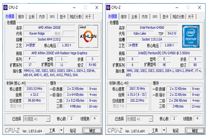Image resolution: width=208 pixels, height=138 pixels.
Task: Click 2 x 512 KBytes level 2 cache value
Action: click(x=76, y=100)
